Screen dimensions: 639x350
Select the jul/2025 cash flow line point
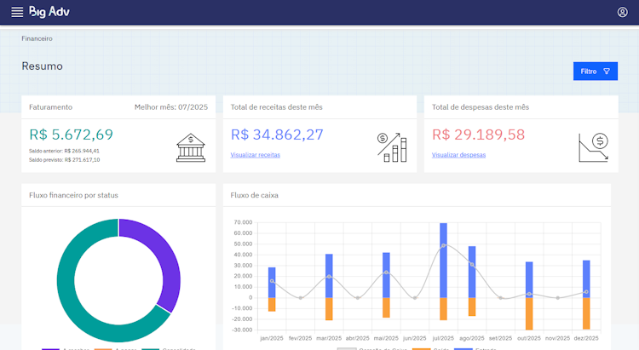[x=443, y=245]
